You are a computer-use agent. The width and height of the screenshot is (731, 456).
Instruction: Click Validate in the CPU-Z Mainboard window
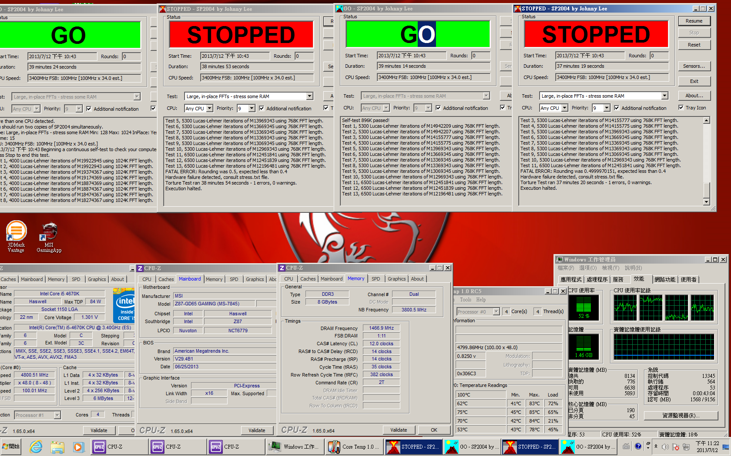(x=257, y=430)
